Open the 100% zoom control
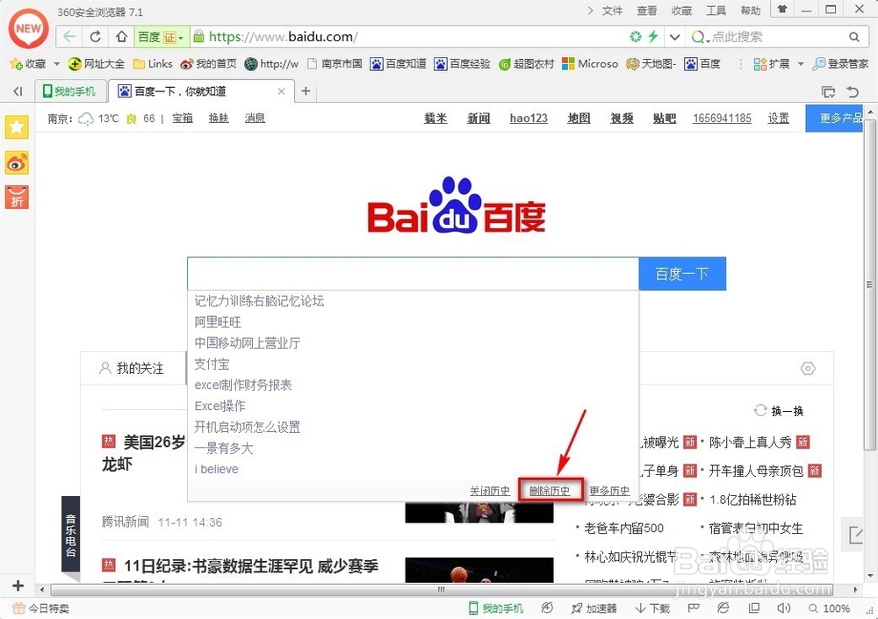This screenshot has height=619, width=878. [x=830, y=608]
